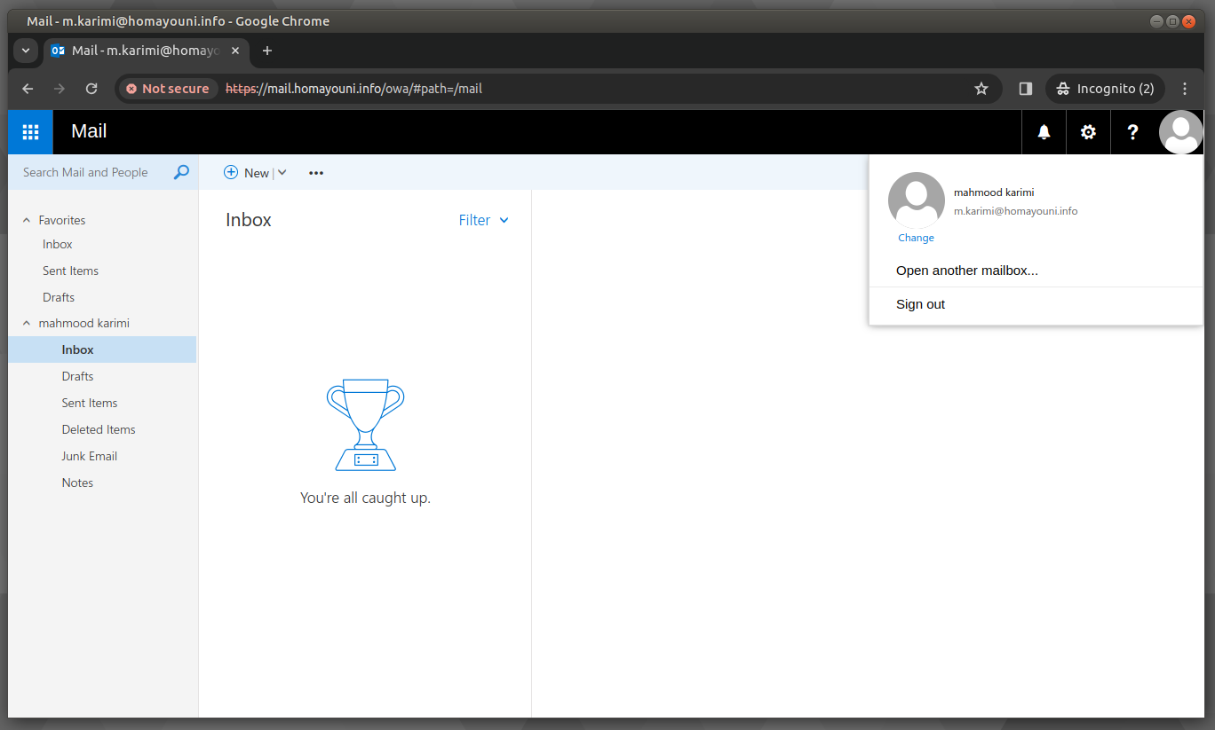Click the plus icon beside New

231,172
